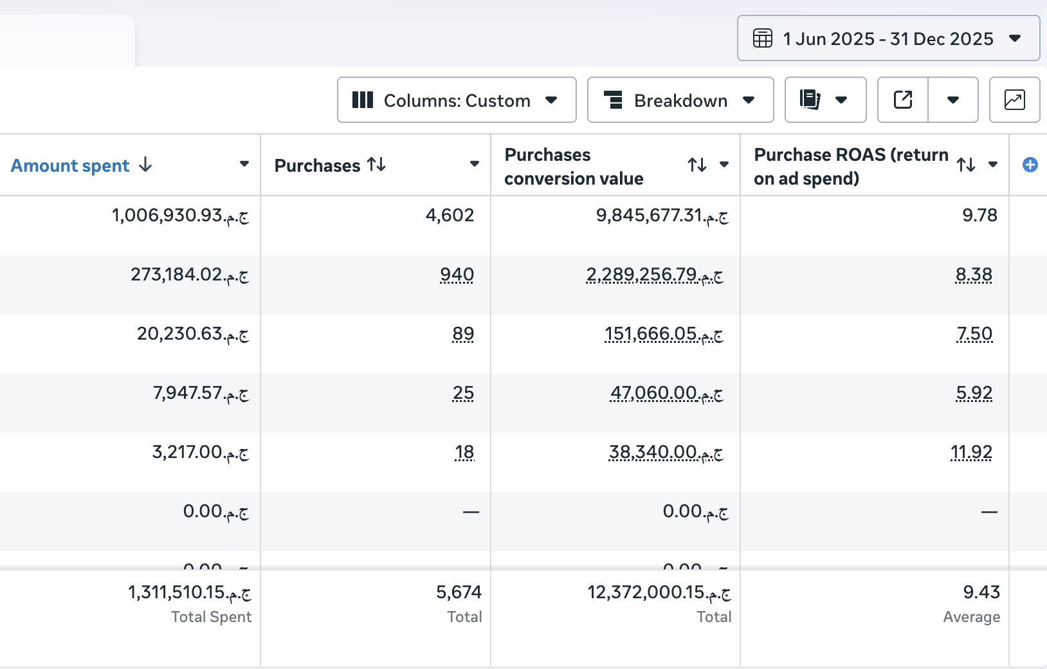Screen dimensions: 1047x669
Task: Click the down arrow sort icon beside Amount spent
Action: point(146,165)
